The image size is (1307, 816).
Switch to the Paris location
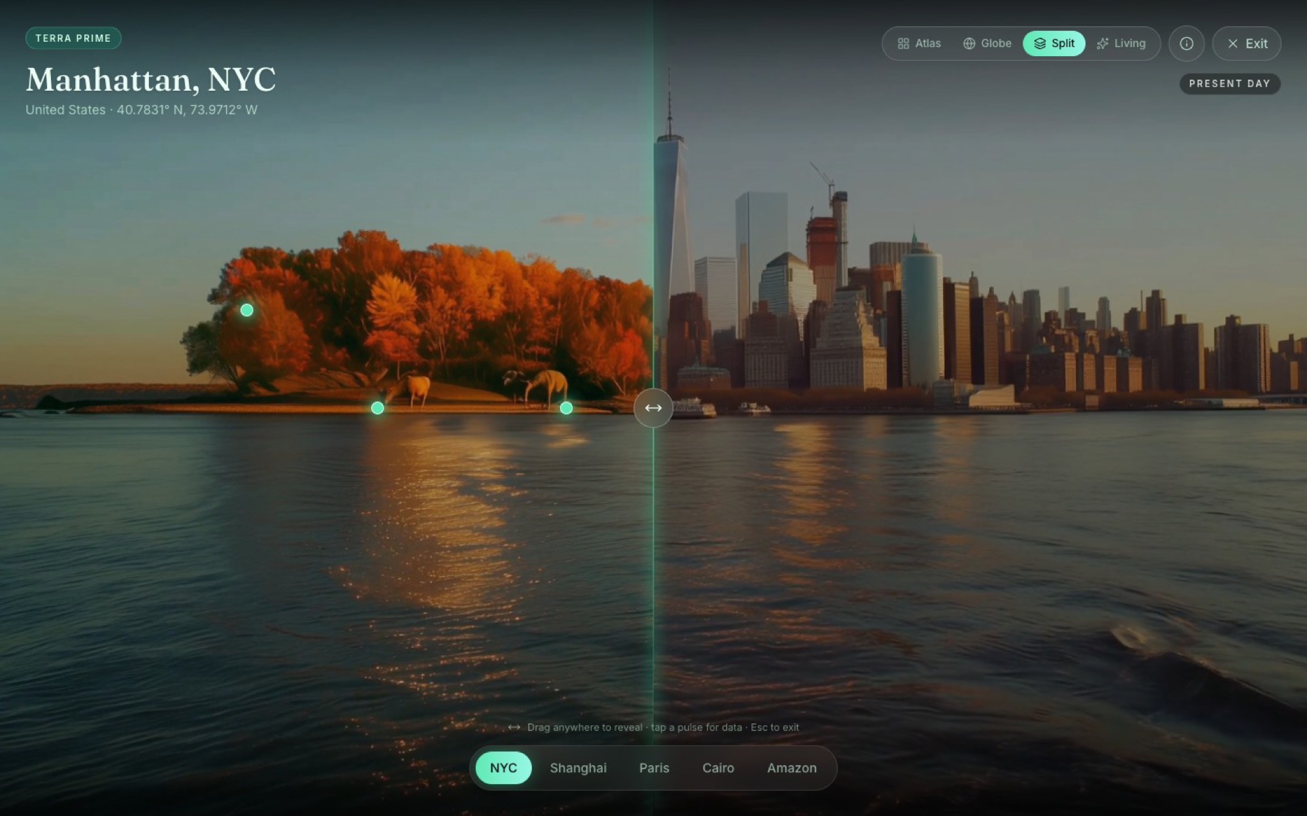coord(654,768)
